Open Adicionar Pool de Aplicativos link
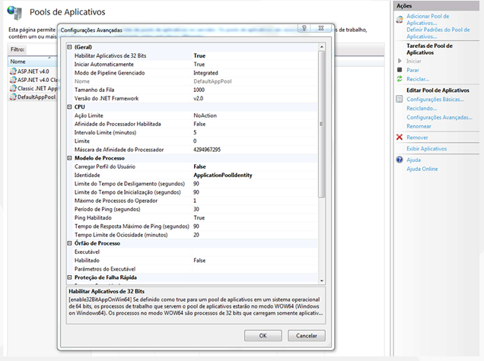This screenshot has height=361, width=484. tap(428, 20)
